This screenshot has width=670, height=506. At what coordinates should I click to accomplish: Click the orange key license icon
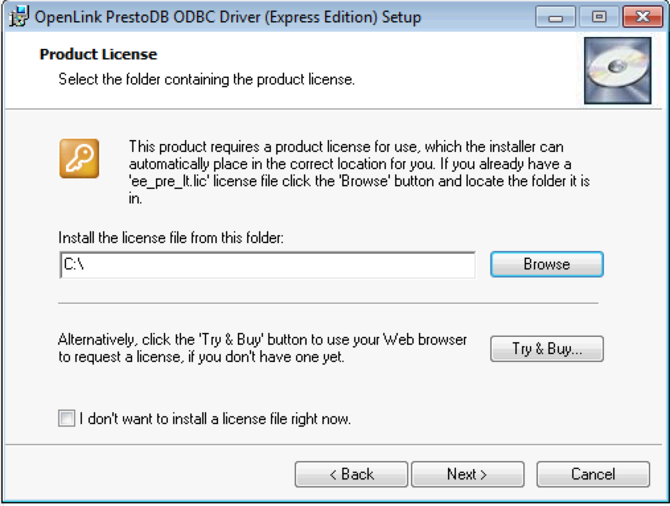pyautogui.click(x=79, y=159)
